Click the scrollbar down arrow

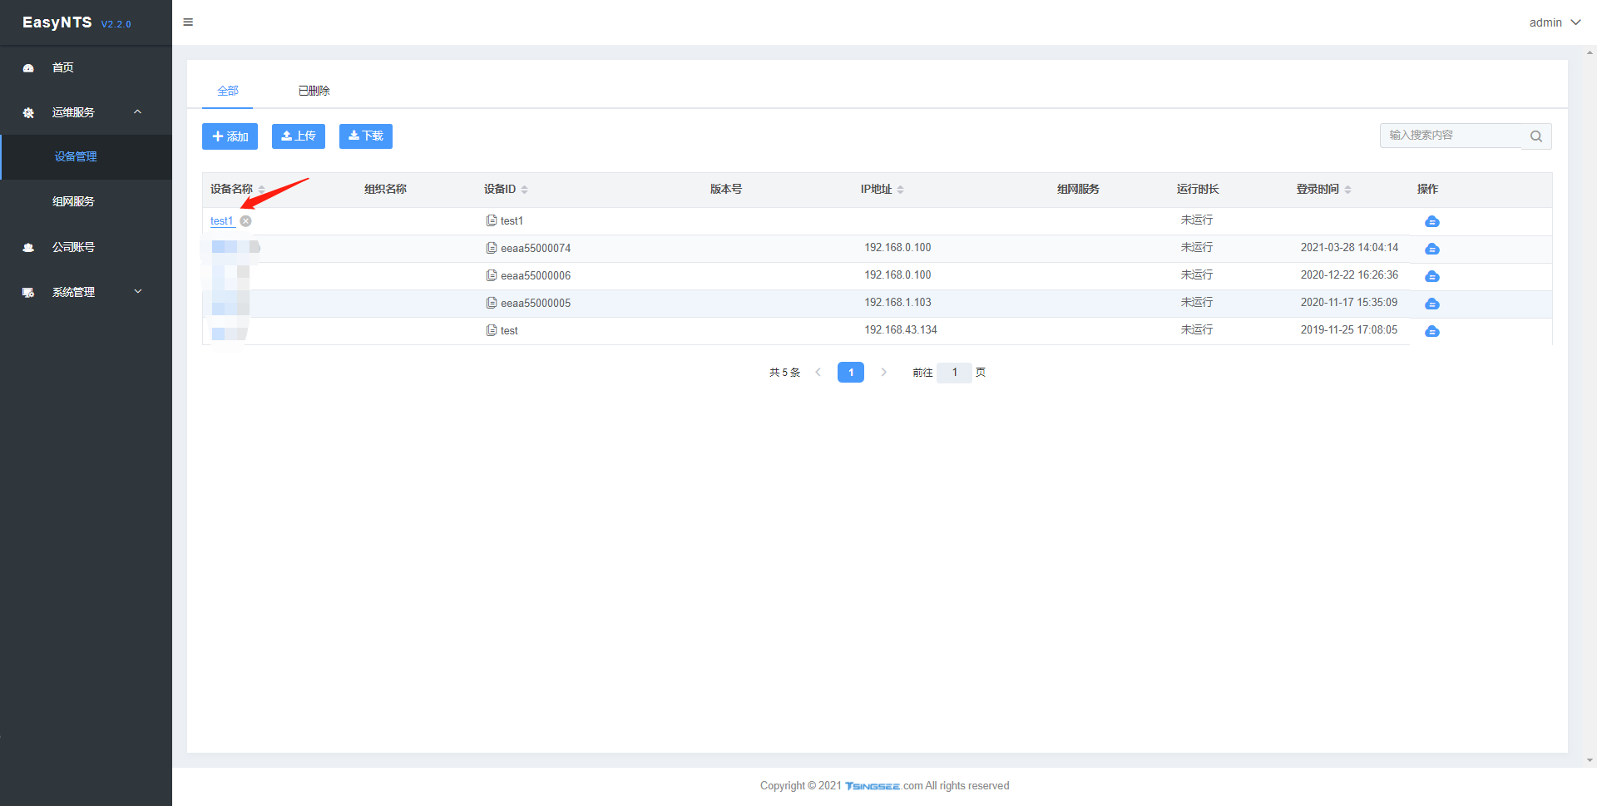pyautogui.click(x=1590, y=760)
